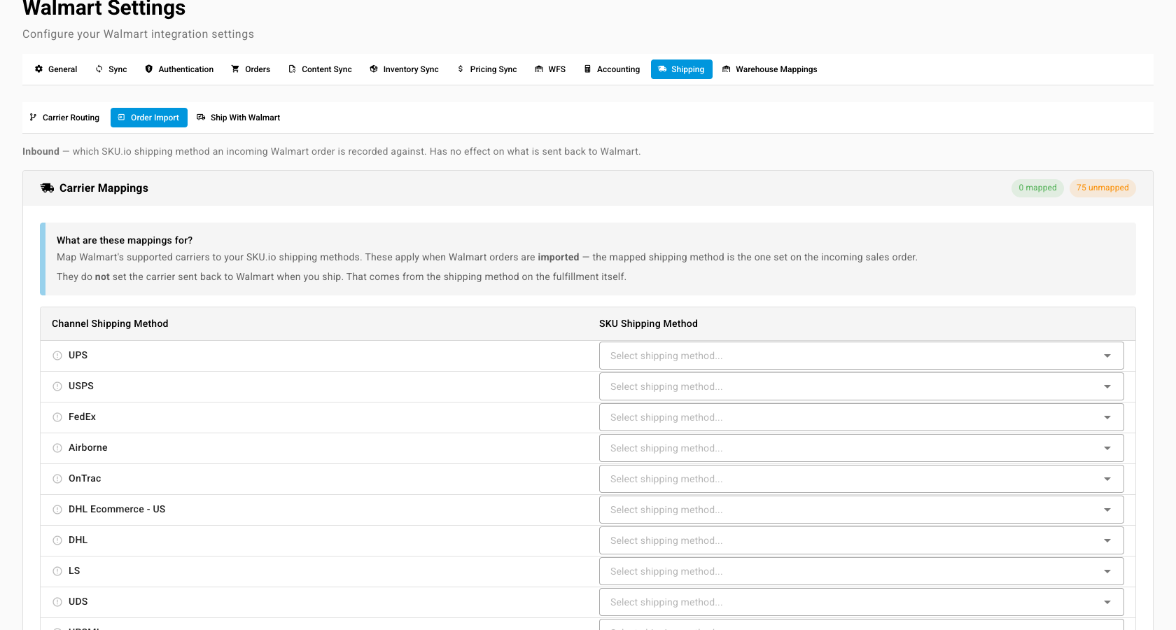Viewport: 1176px width, 630px height.
Task: Switch to Carrier Routing sub-tab
Action: point(64,118)
